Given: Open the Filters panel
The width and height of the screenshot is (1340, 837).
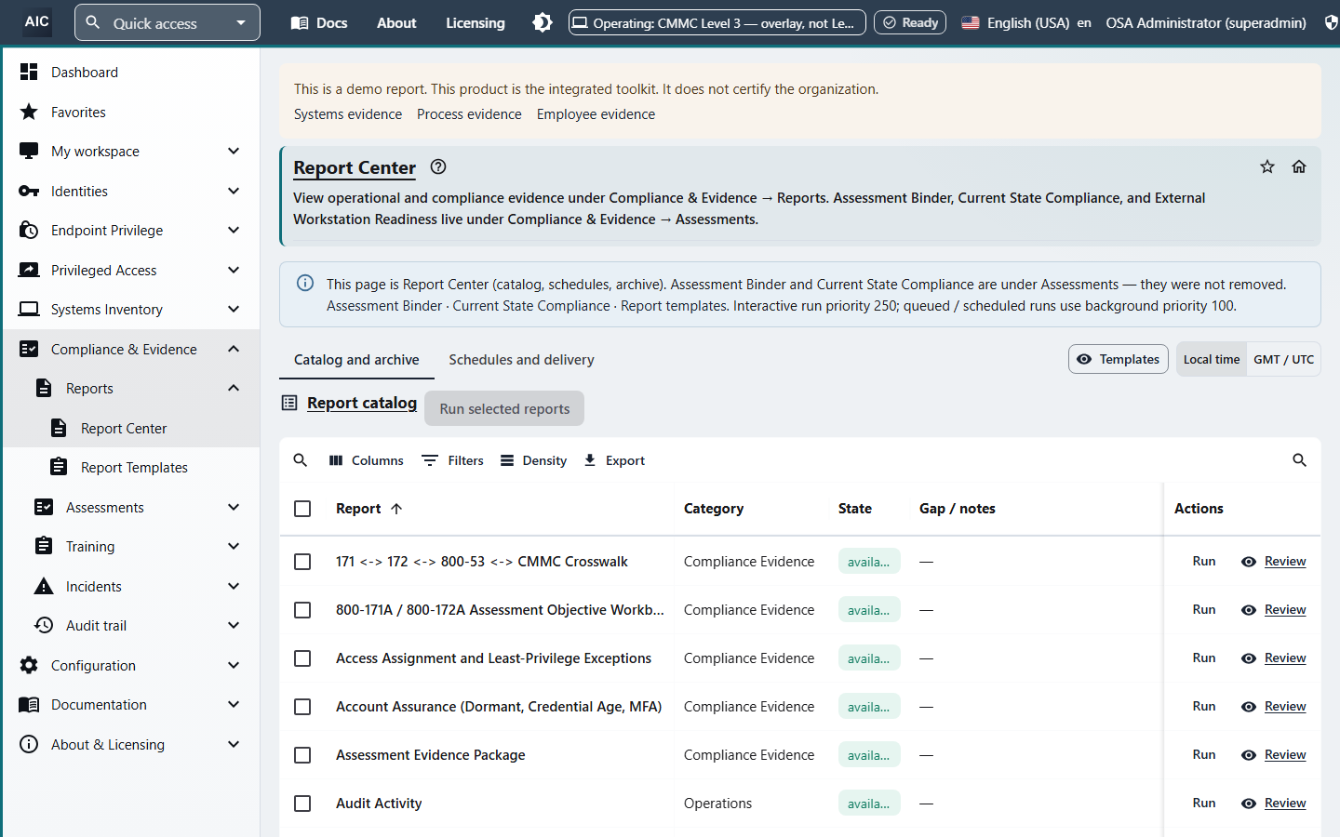Looking at the screenshot, I should (x=453, y=460).
